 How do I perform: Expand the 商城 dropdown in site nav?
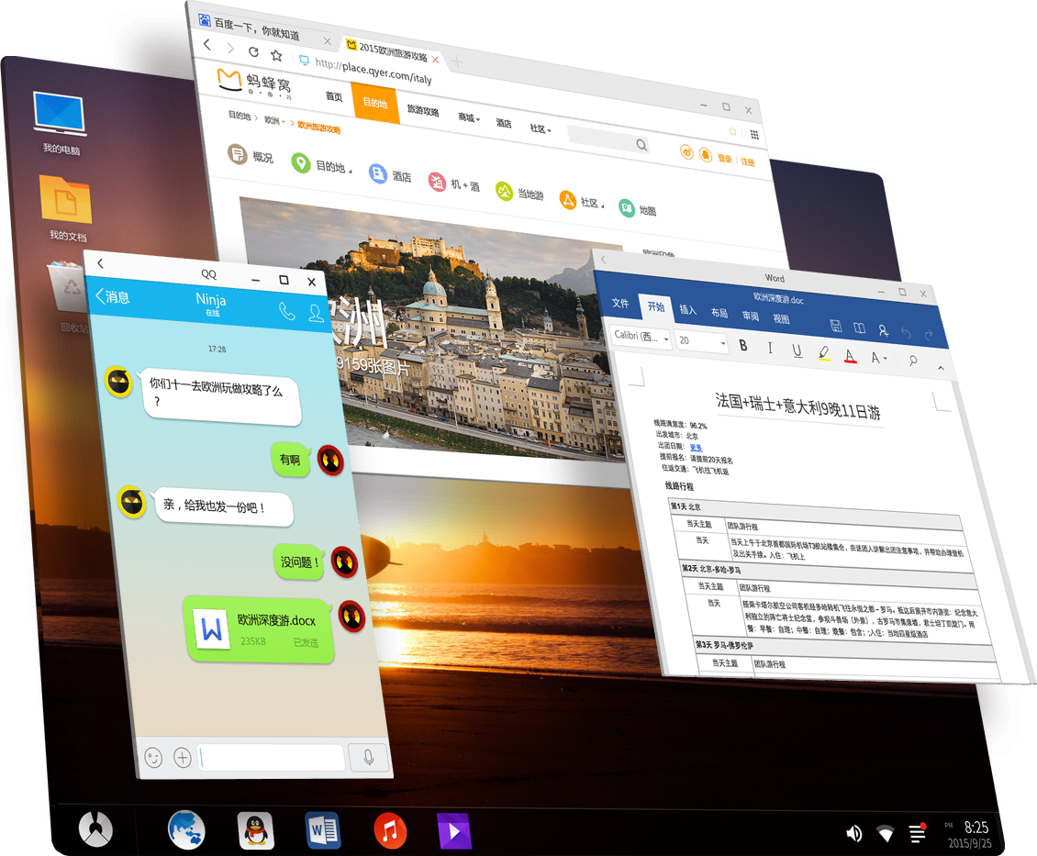(x=469, y=117)
